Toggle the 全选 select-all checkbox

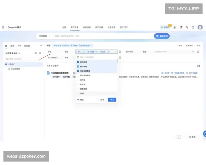(78, 100)
